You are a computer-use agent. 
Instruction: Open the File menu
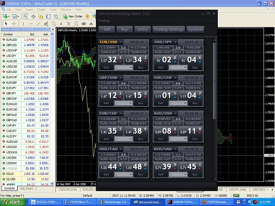9,10
